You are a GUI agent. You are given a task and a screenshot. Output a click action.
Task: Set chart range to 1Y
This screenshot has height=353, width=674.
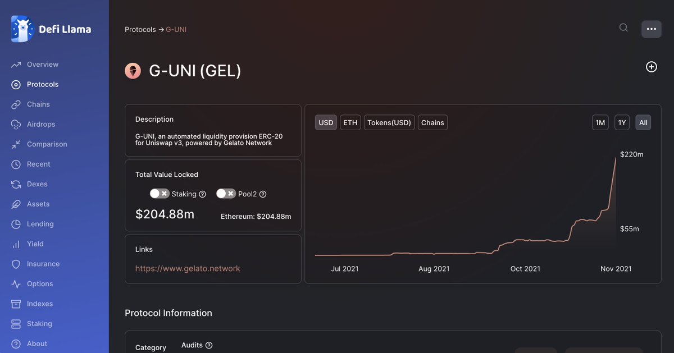tap(622, 122)
